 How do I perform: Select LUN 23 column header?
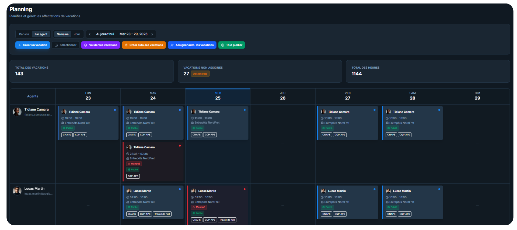(x=88, y=96)
